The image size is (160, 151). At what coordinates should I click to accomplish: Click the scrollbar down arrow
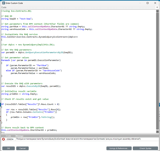pyautogui.click(x=158, y=132)
